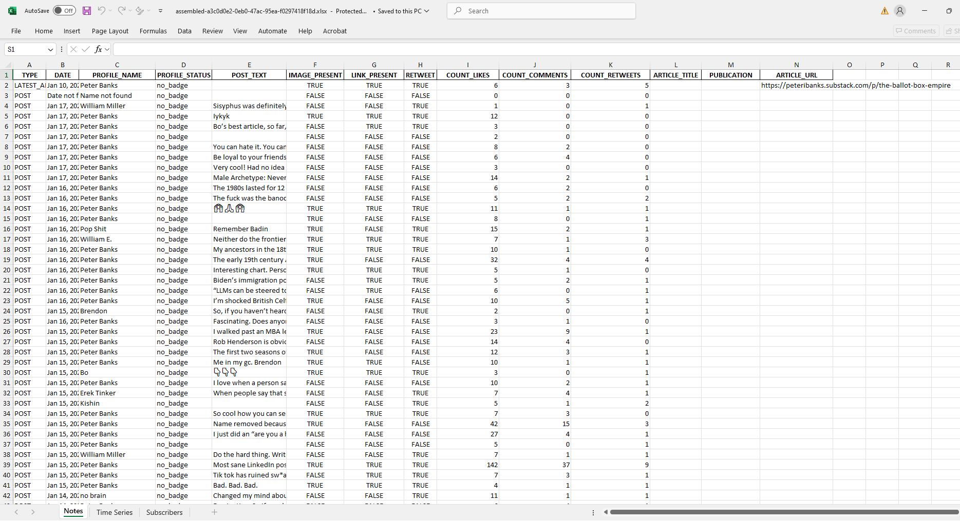Open the Data tab
Screen dimensions: 960x521
[x=184, y=31]
